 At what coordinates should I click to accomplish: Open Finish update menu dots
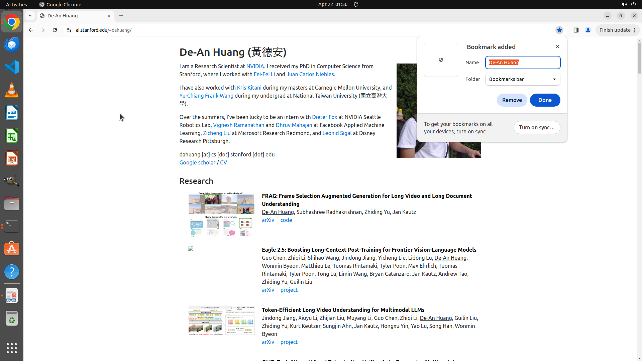635,30
